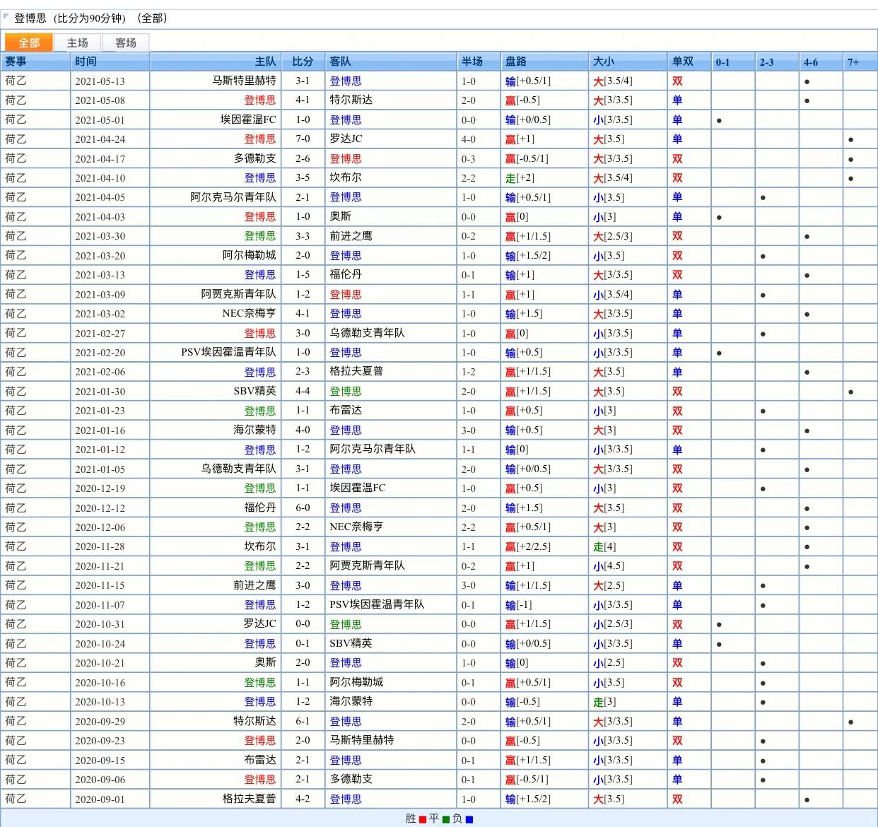The image size is (878, 827).
Task: Click the 大小 column header
Action: (x=604, y=61)
